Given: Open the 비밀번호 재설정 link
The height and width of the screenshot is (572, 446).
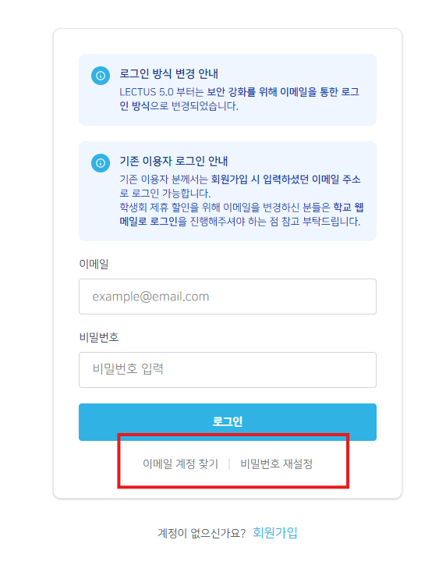Looking at the screenshot, I should pos(277,464).
